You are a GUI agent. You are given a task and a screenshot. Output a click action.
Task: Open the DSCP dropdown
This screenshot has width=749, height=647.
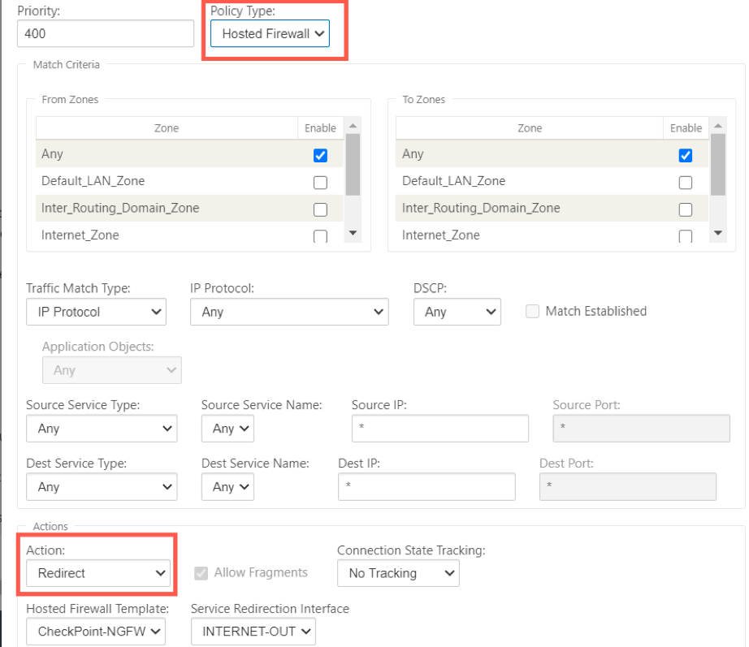457,312
